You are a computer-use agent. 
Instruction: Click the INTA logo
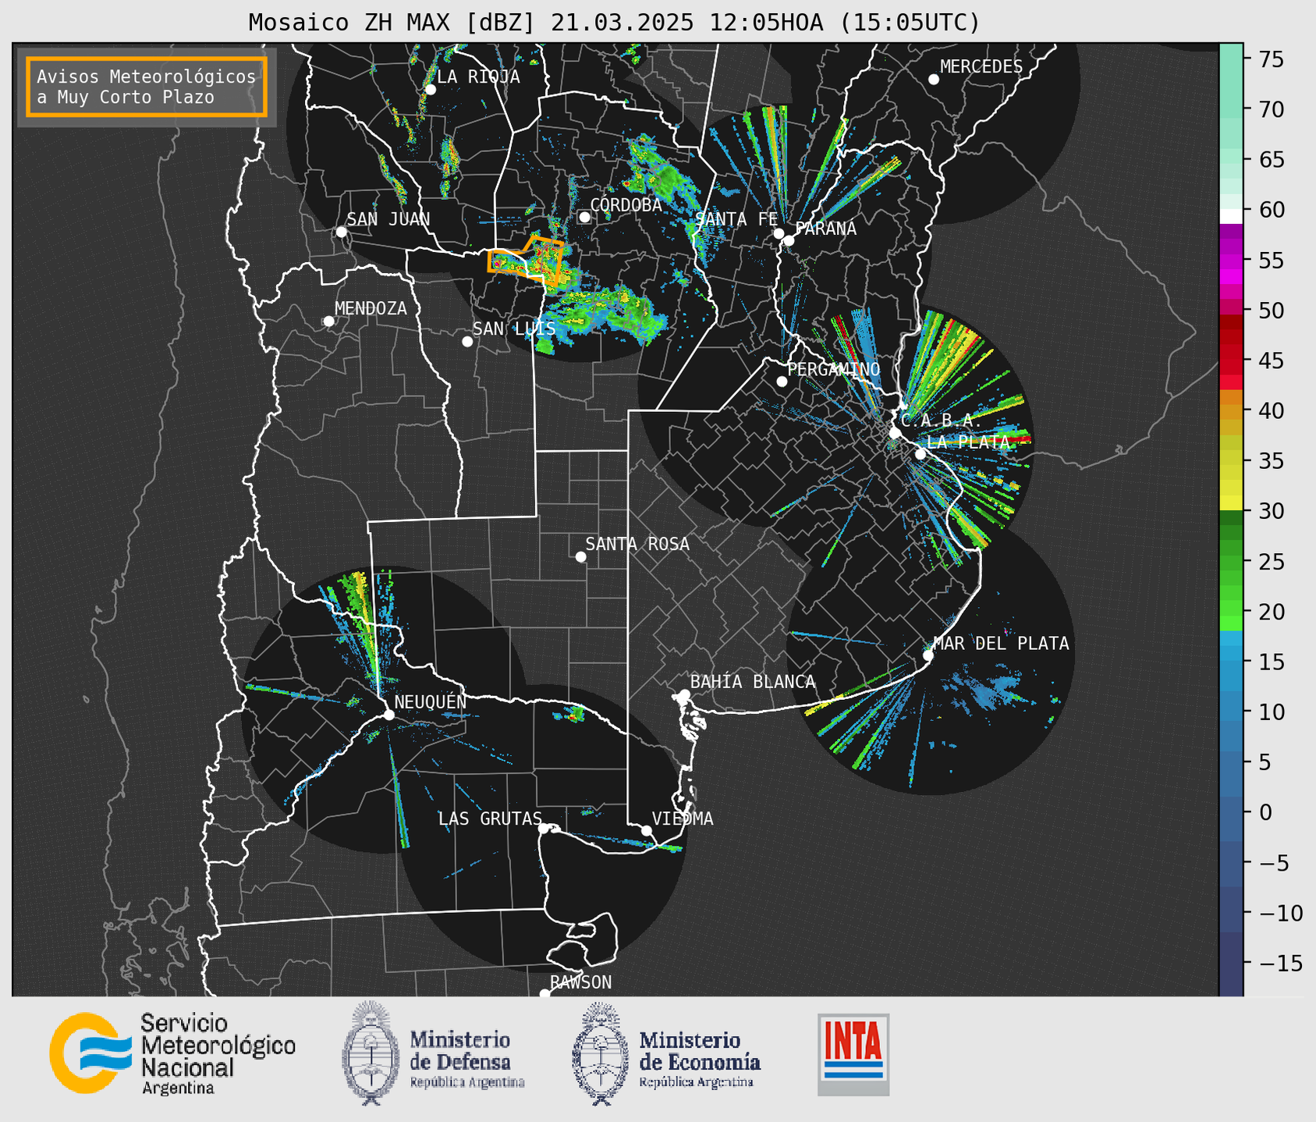(x=853, y=1054)
